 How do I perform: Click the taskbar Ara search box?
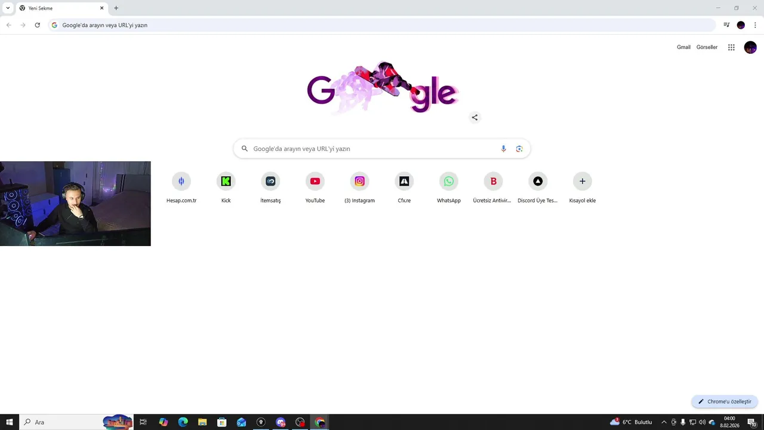pyautogui.click(x=76, y=422)
